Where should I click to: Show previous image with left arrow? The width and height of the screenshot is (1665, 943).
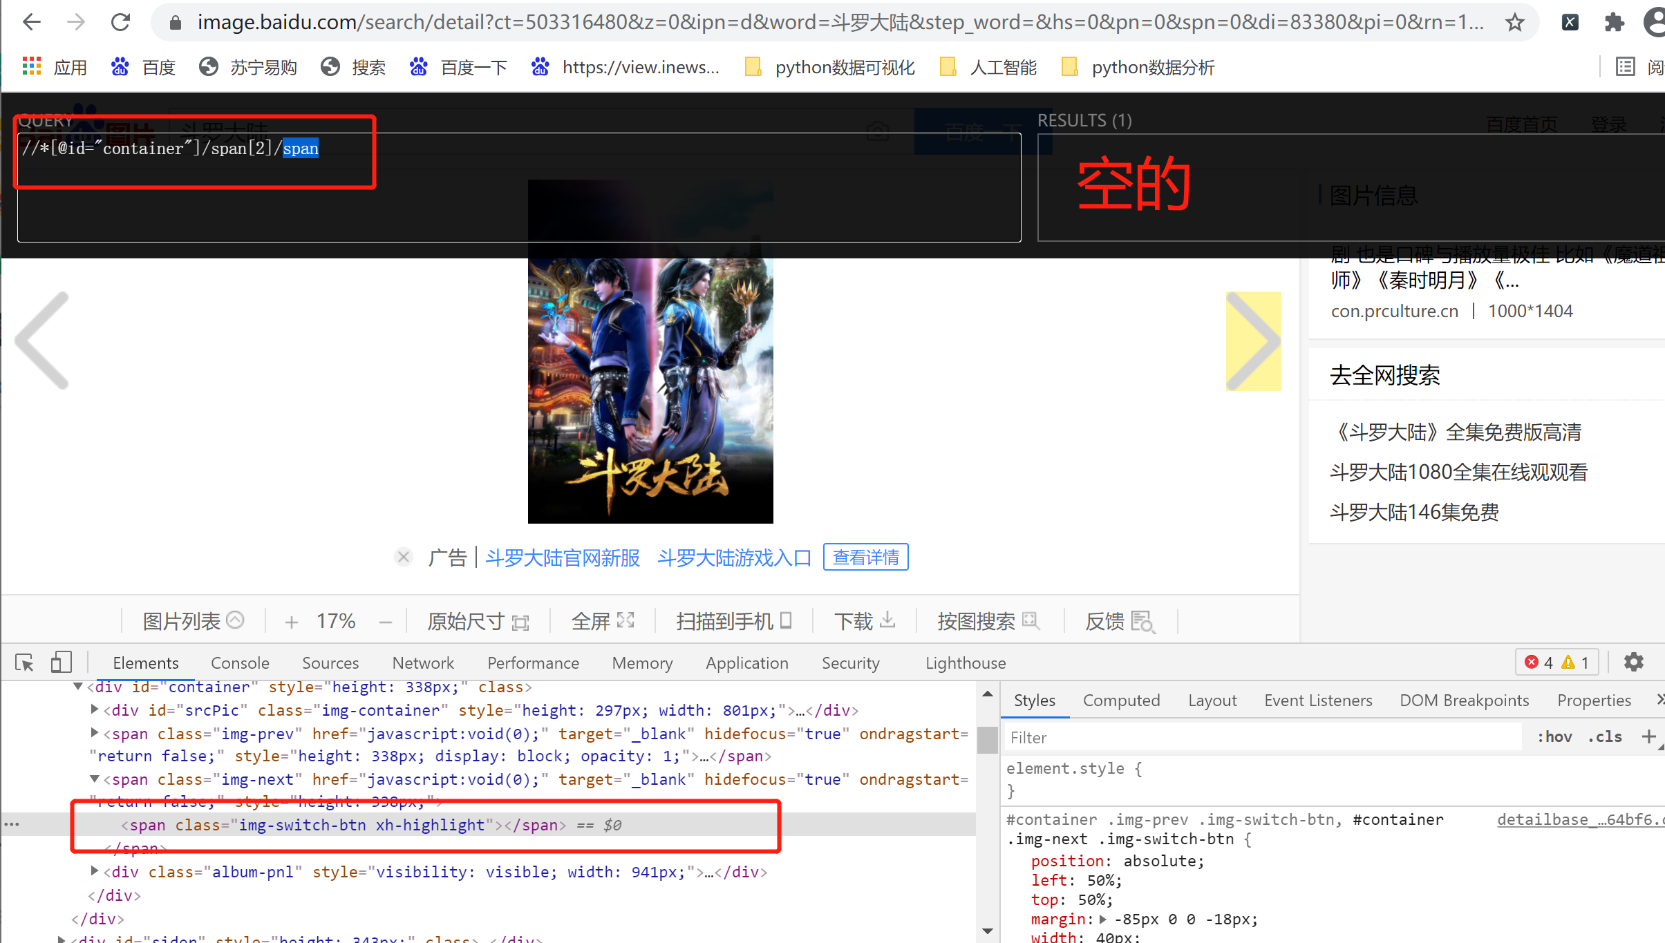pyautogui.click(x=43, y=341)
